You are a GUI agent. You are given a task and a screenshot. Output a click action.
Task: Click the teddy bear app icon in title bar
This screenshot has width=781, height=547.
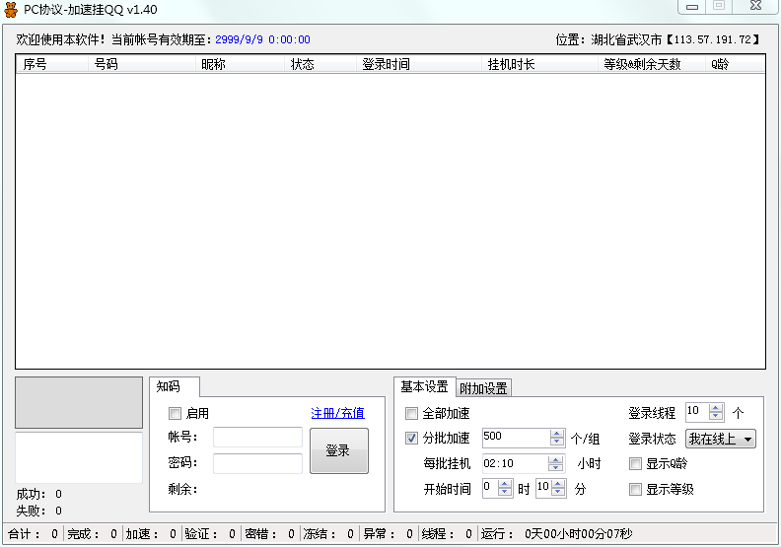tap(11, 9)
